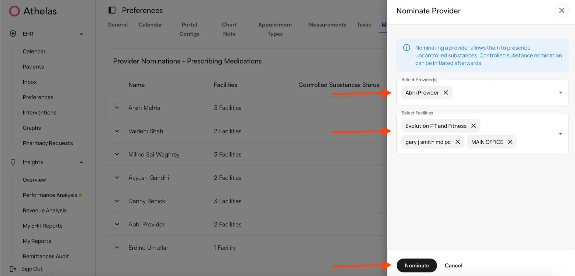Screen dimensions: 575x276
Task: Close the Nominate Provider panel
Action: click(561, 11)
